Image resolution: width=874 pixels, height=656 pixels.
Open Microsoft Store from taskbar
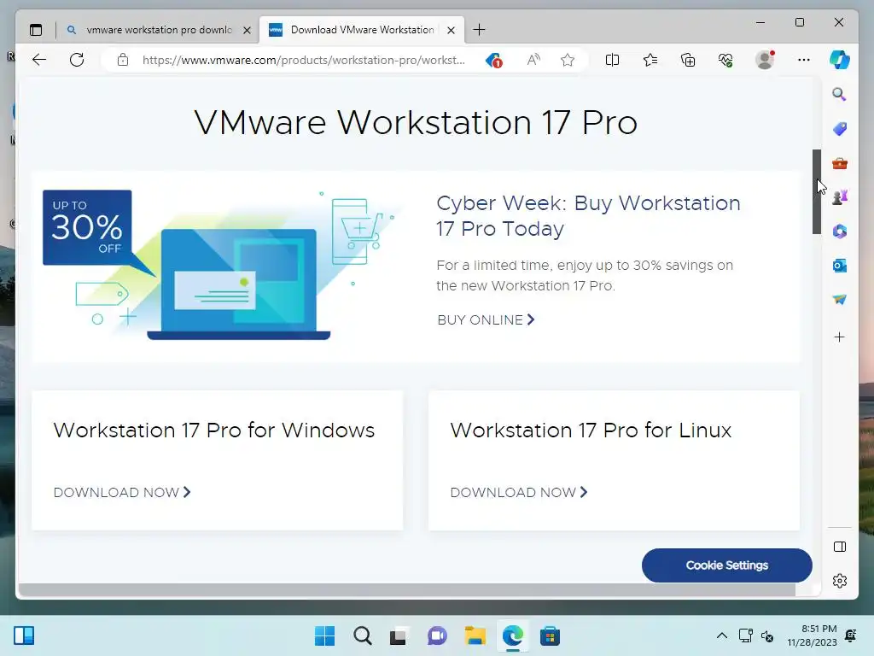point(550,635)
